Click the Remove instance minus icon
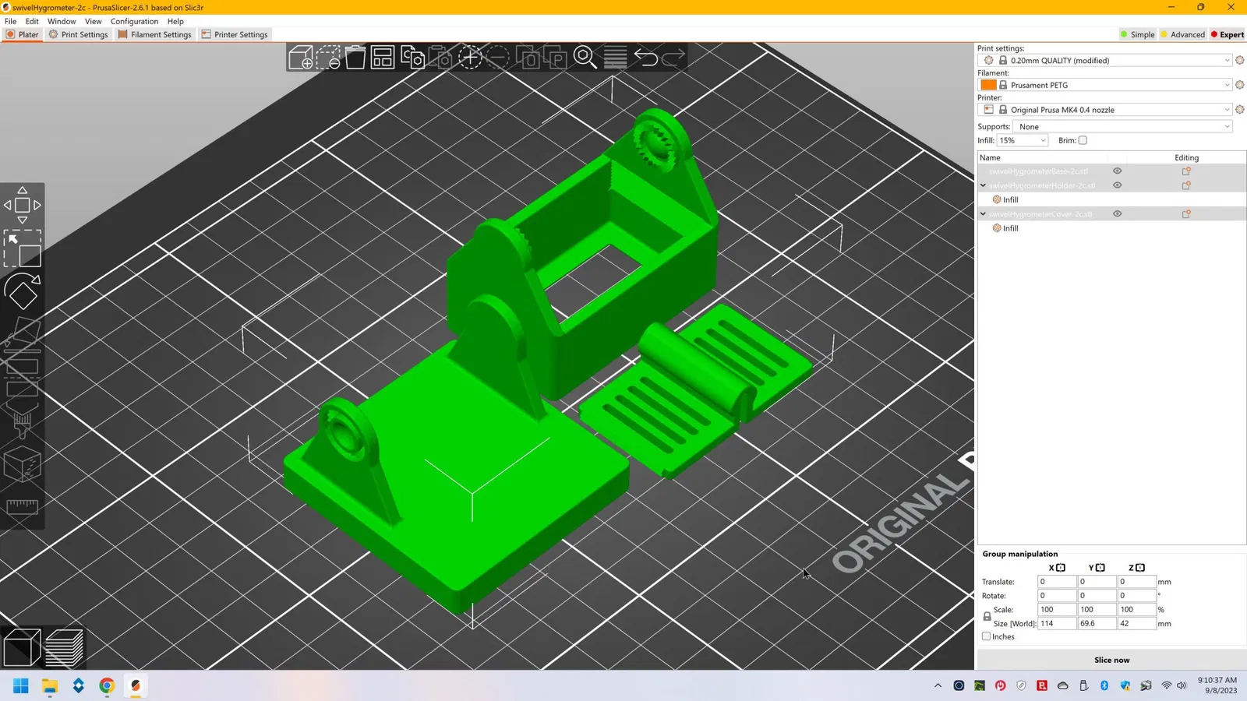This screenshot has height=701, width=1247. coord(498,58)
